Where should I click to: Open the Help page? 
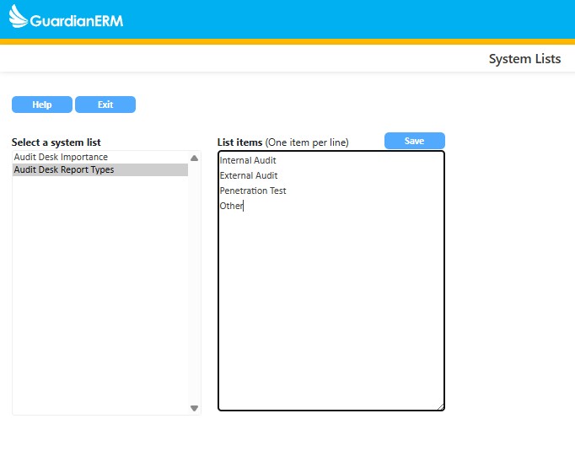(42, 105)
